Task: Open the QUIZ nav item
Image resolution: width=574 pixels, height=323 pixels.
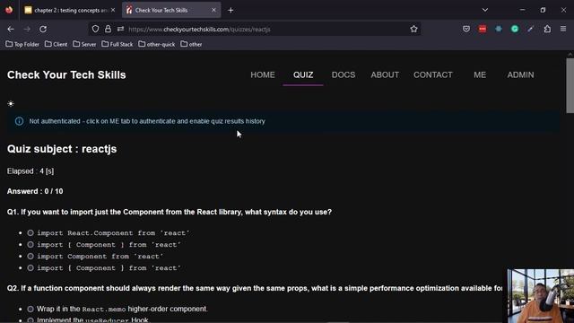Action: [x=303, y=75]
